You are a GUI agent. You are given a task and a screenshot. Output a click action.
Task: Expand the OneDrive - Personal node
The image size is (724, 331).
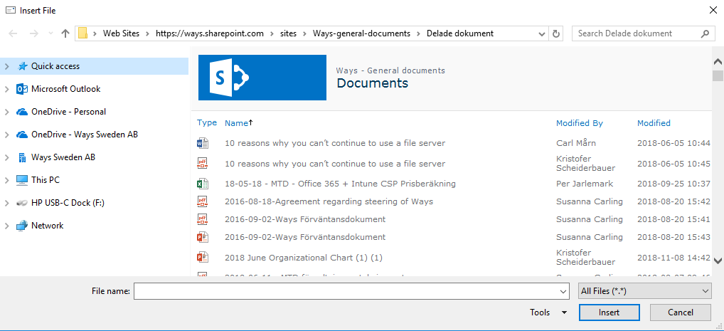pyautogui.click(x=6, y=112)
